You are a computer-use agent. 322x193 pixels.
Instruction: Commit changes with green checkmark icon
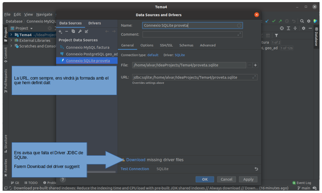(x=274, y=21)
